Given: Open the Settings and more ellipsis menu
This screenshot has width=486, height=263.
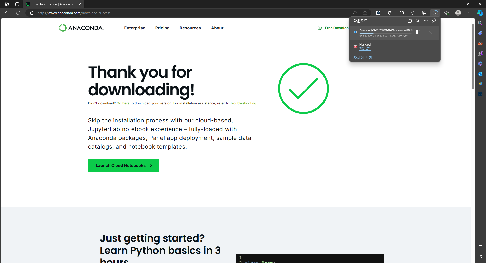Looking at the screenshot, I should [470, 13].
